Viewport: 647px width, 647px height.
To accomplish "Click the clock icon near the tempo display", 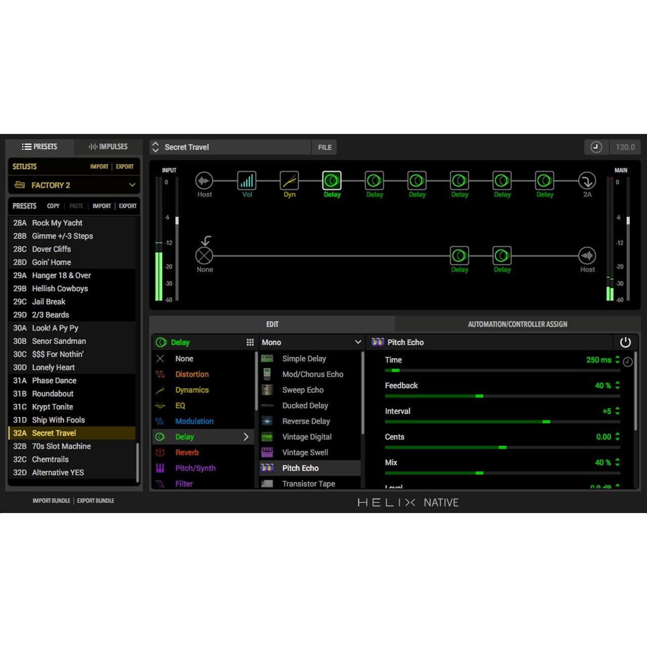I will point(596,147).
